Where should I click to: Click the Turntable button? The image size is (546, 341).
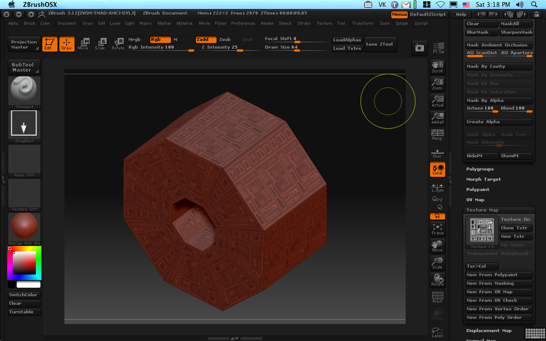pos(24,312)
